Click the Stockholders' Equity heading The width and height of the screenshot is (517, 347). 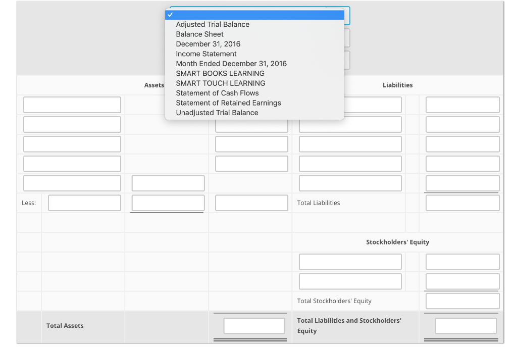tap(398, 242)
